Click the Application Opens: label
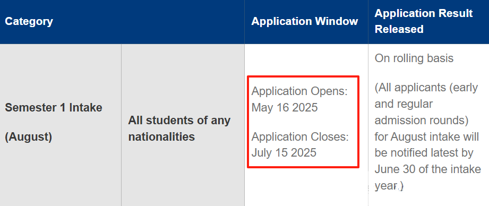This screenshot has height=206, width=489. pyautogui.click(x=299, y=92)
